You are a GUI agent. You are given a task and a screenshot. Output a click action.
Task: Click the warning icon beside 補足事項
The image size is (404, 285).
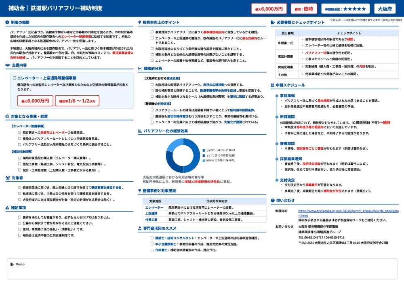8,207
